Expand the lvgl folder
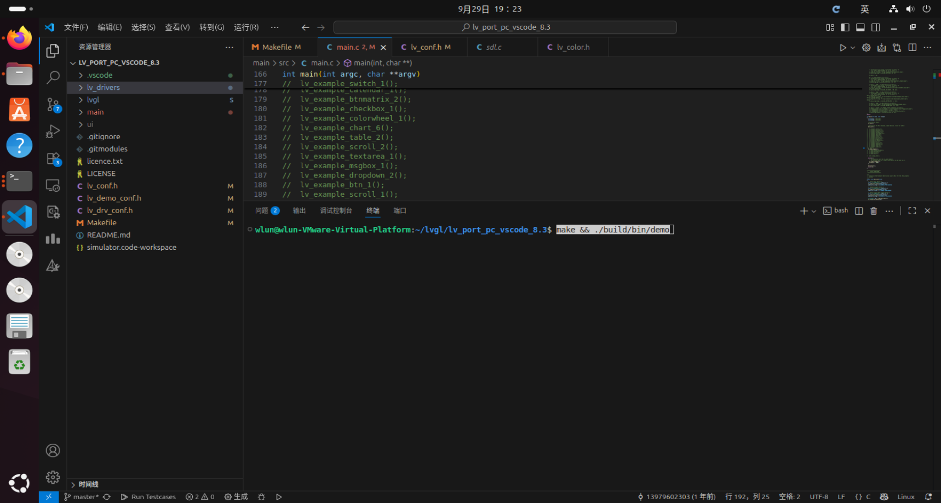This screenshot has height=503, width=941. tap(93, 100)
